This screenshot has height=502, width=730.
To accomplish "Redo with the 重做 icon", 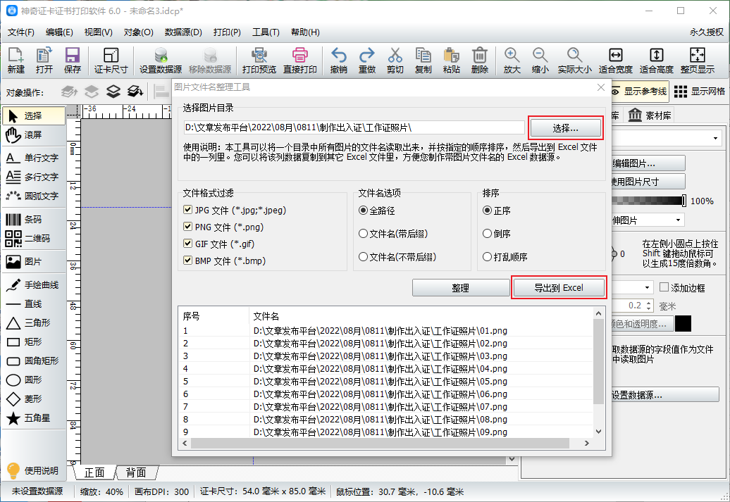I will pyautogui.click(x=367, y=60).
